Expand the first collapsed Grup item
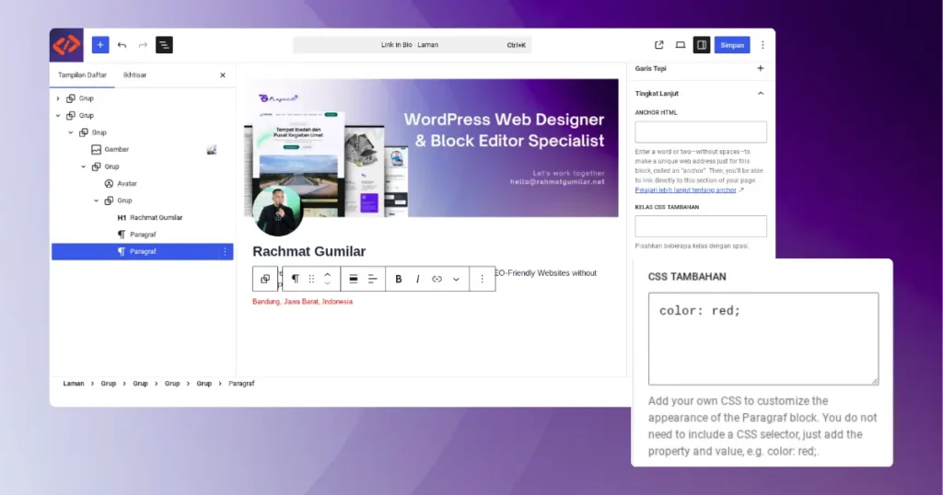 [x=58, y=98]
